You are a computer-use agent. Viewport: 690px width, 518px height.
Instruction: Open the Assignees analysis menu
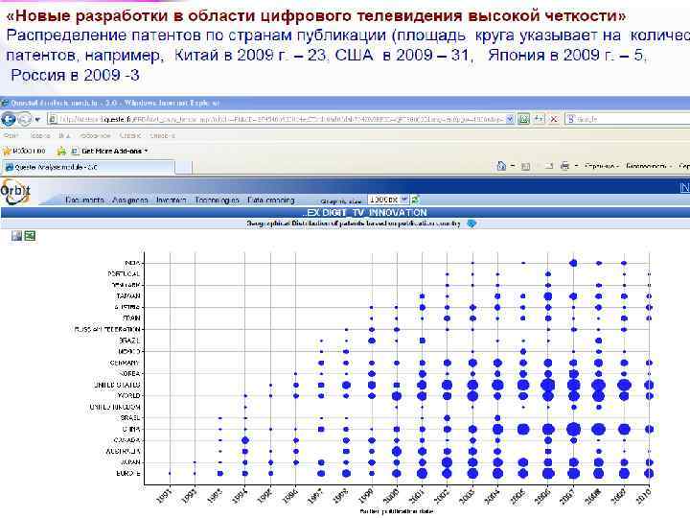pos(129,200)
